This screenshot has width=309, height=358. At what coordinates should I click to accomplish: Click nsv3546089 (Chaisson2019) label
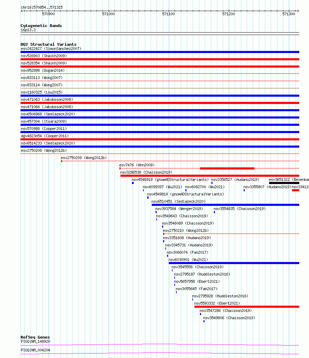pyautogui.click(x=188, y=224)
